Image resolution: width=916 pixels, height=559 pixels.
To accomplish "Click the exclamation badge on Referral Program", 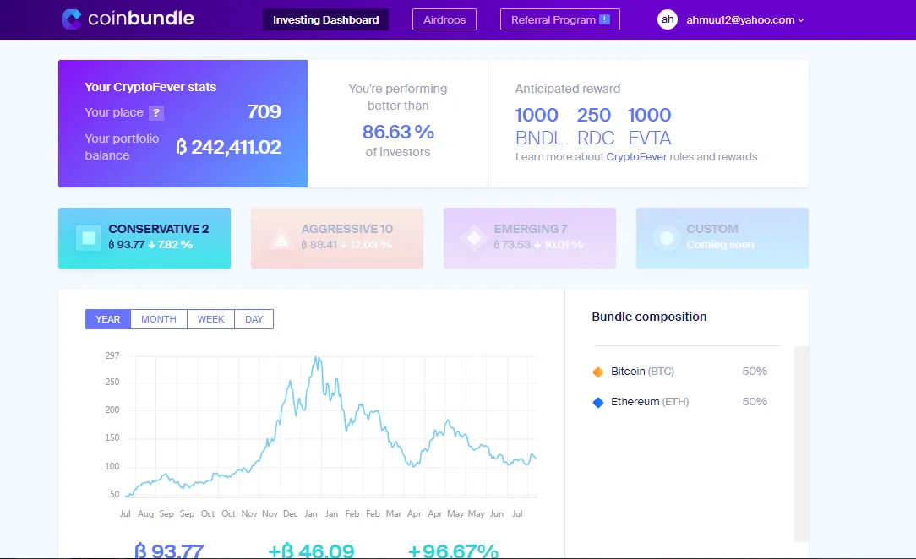I will pyautogui.click(x=605, y=19).
